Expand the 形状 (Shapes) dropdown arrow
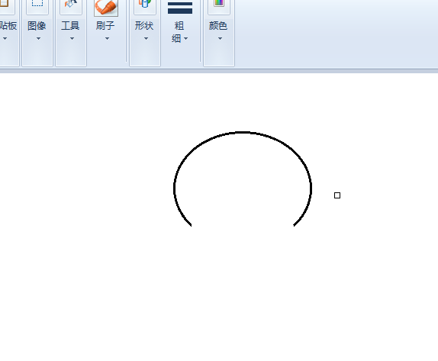This screenshot has width=438, height=361. tap(146, 39)
